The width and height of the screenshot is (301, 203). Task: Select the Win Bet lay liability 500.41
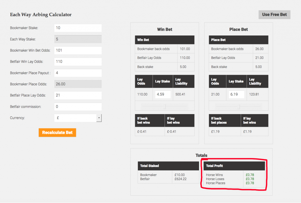(180, 94)
